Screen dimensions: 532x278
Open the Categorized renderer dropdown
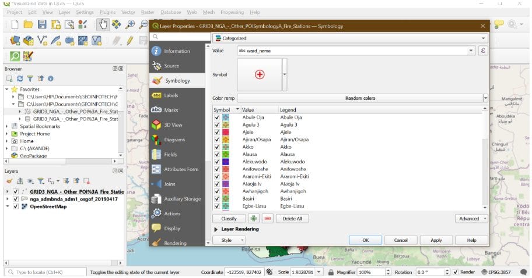pyautogui.click(x=349, y=38)
